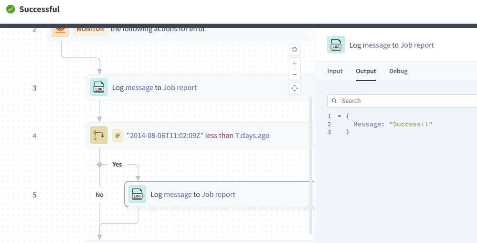Select step 4 IF condition card
Image resolution: width=477 pixels, height=243 pixels.
coord(200,135)
